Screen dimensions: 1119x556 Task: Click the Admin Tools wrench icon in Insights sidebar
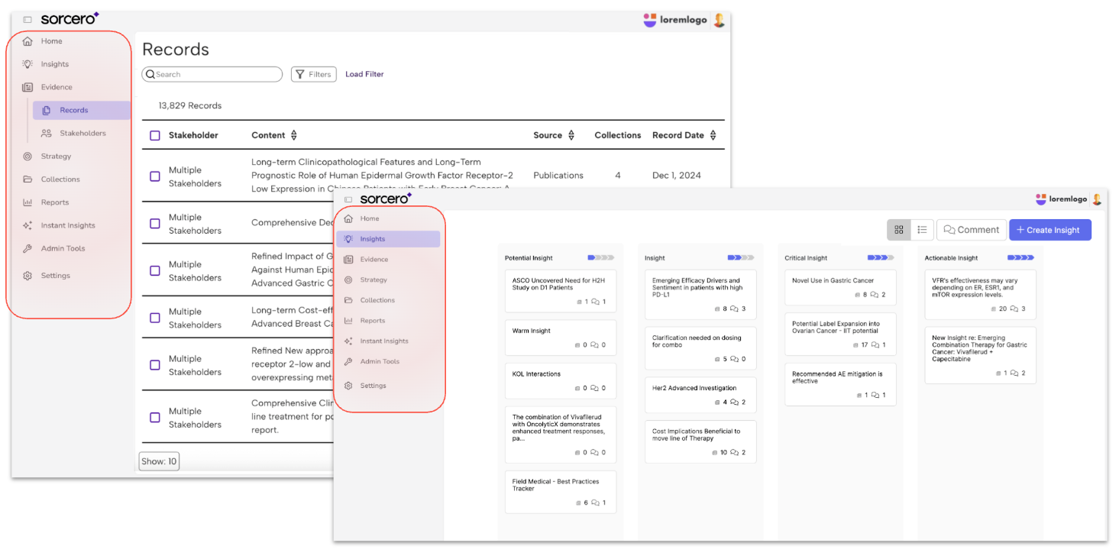(348, 362)
